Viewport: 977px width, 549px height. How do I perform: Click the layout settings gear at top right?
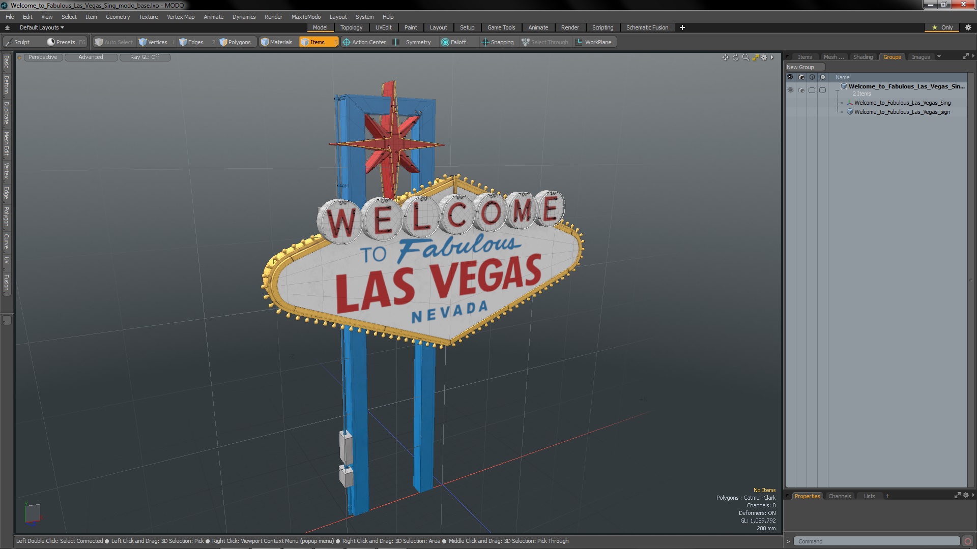pos(968,27)
